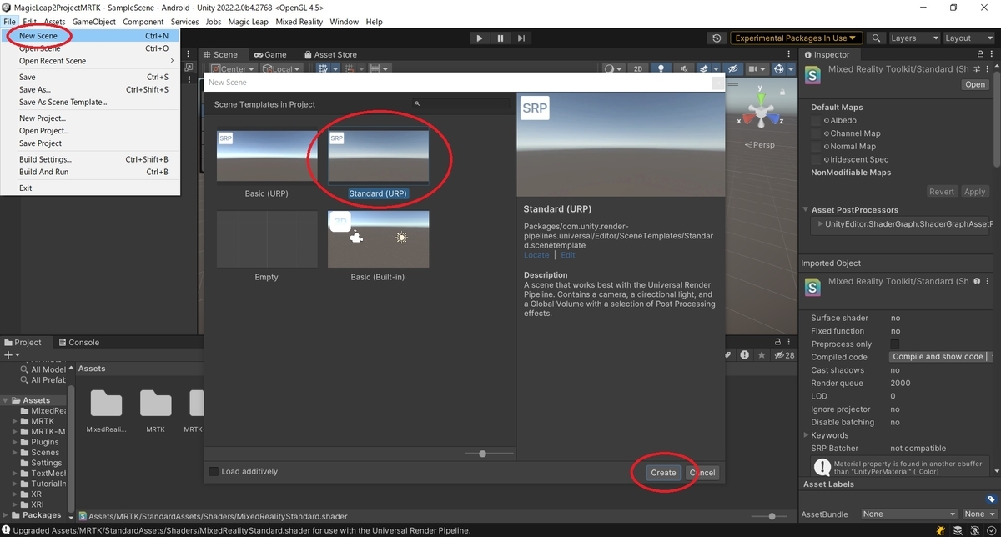Toggle hidden objects visibility in Scene view

733,69
